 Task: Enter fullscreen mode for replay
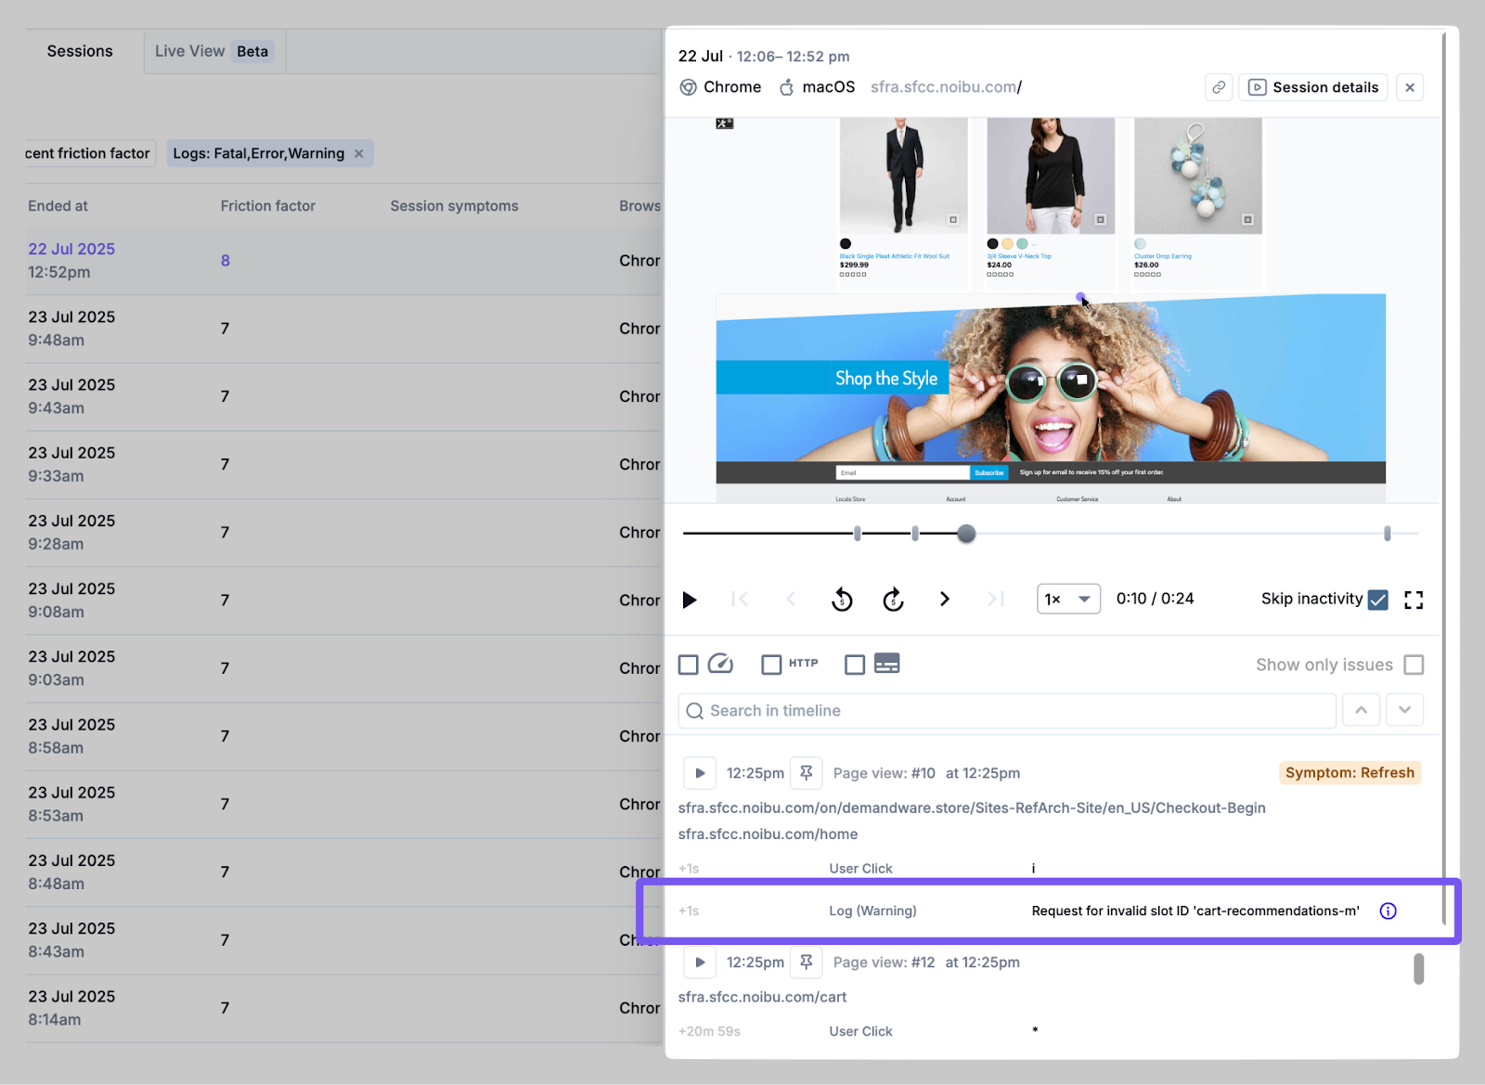pos(1414,600)
